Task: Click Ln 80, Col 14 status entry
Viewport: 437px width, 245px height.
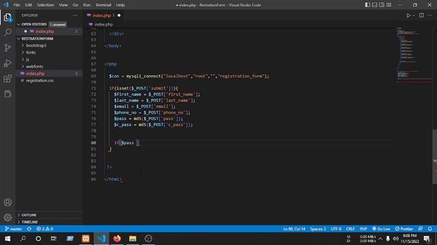Action: tap(294, 229)
